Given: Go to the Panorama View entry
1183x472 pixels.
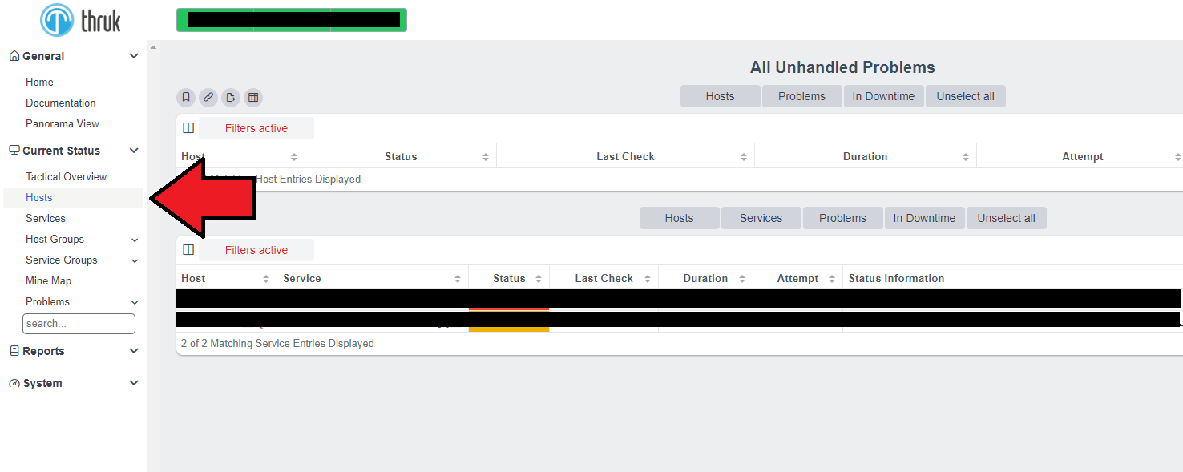Looking at the screenshot, I should coord(62,123).
